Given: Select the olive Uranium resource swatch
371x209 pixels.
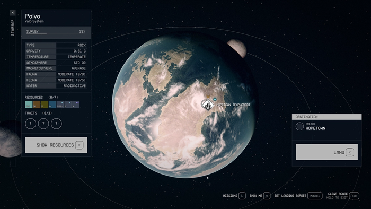Looking at the screenshot, I should tap(45, 104).
